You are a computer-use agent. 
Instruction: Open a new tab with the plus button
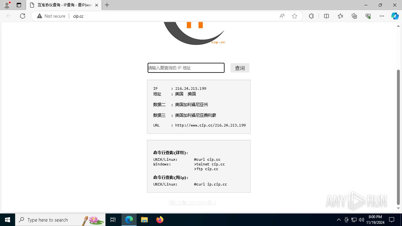click(x=107, y=5)
